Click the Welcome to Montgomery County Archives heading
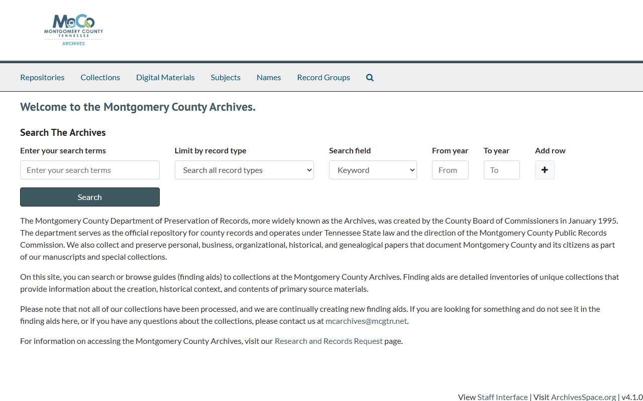Viewport: 643px width, 401px height. pos(138,107)
